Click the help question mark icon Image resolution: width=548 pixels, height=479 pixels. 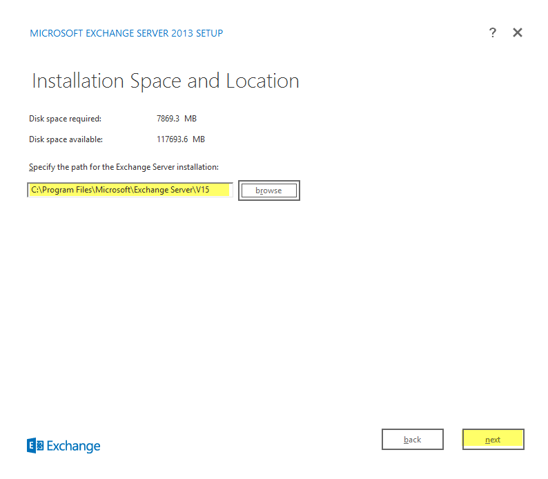492,32
